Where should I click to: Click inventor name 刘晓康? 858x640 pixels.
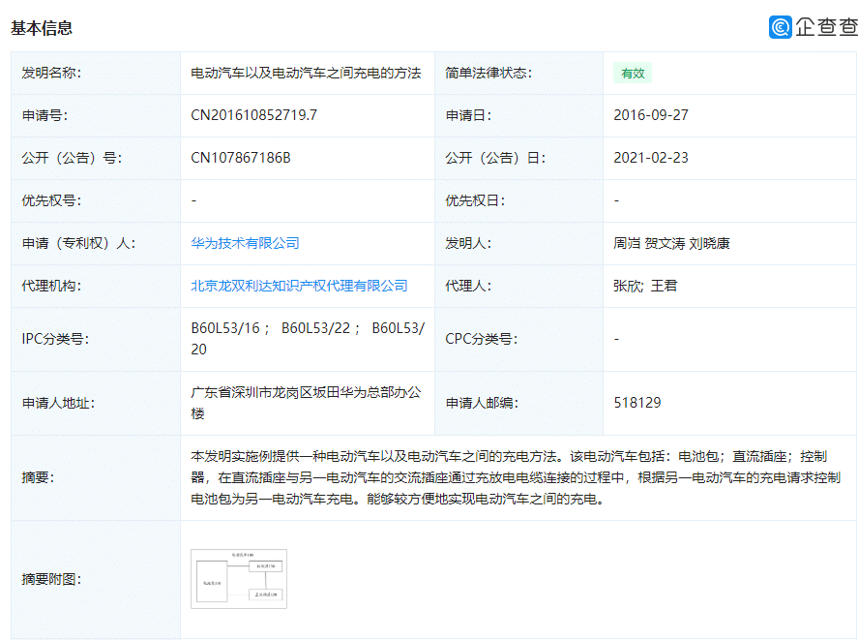tap(708, 243)
